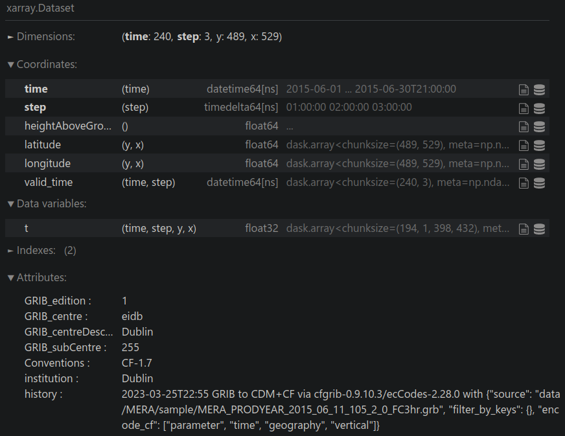Screen dimensions: 565x436
Task: Show attributes for the time coordinate
Action: 524,89
